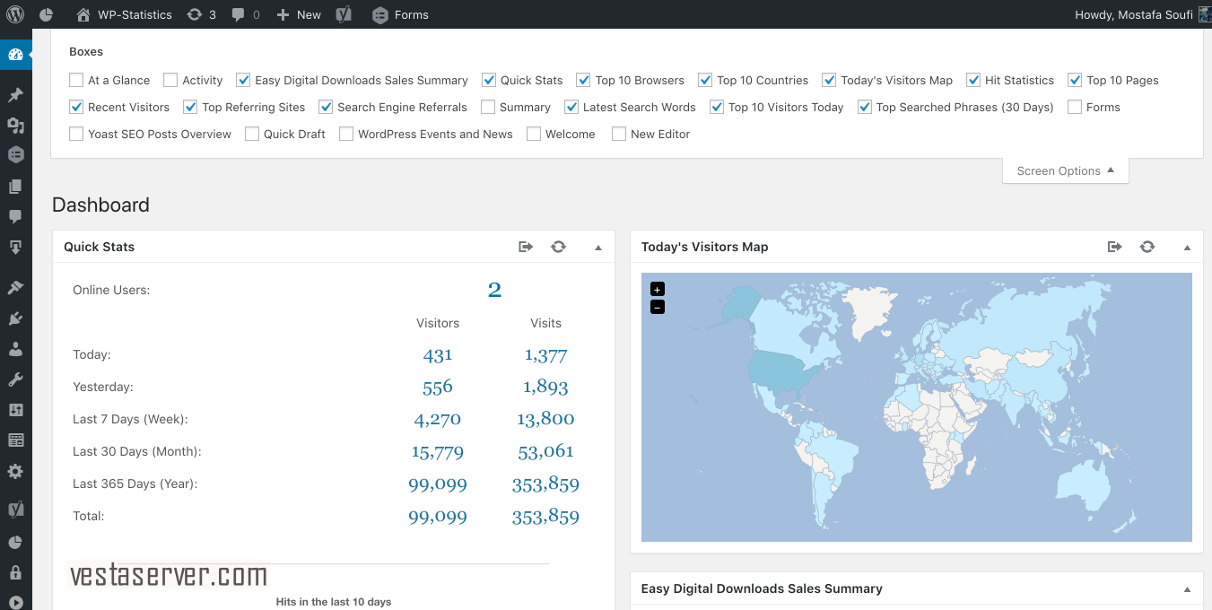The width and height of the screenshot is (1212, 610).
Task: Collapse the Screen Options panel
Action: (1066, 170)
